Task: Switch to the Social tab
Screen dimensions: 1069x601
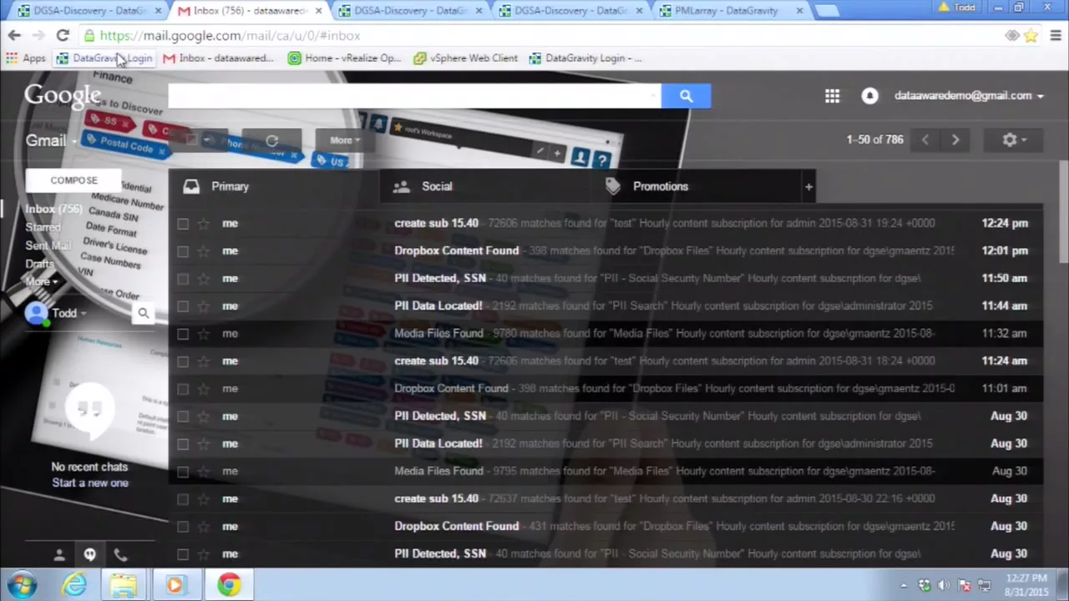Action: click(x=484, y=186)
